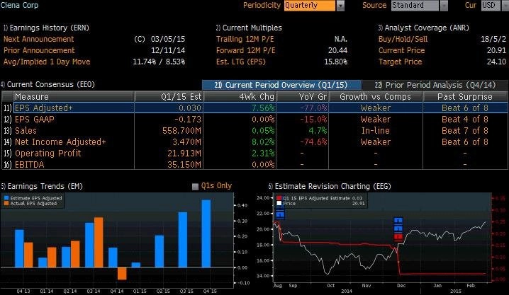
Task: Open Current Multiples section
Action: 249,28
